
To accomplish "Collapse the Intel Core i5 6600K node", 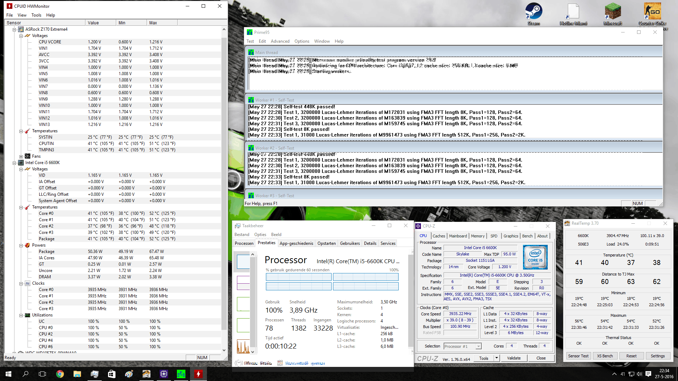I will click(x=14, y=163).
